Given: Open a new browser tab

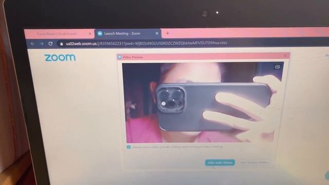Looking at the screenshot, I should (x=168, y=33).
